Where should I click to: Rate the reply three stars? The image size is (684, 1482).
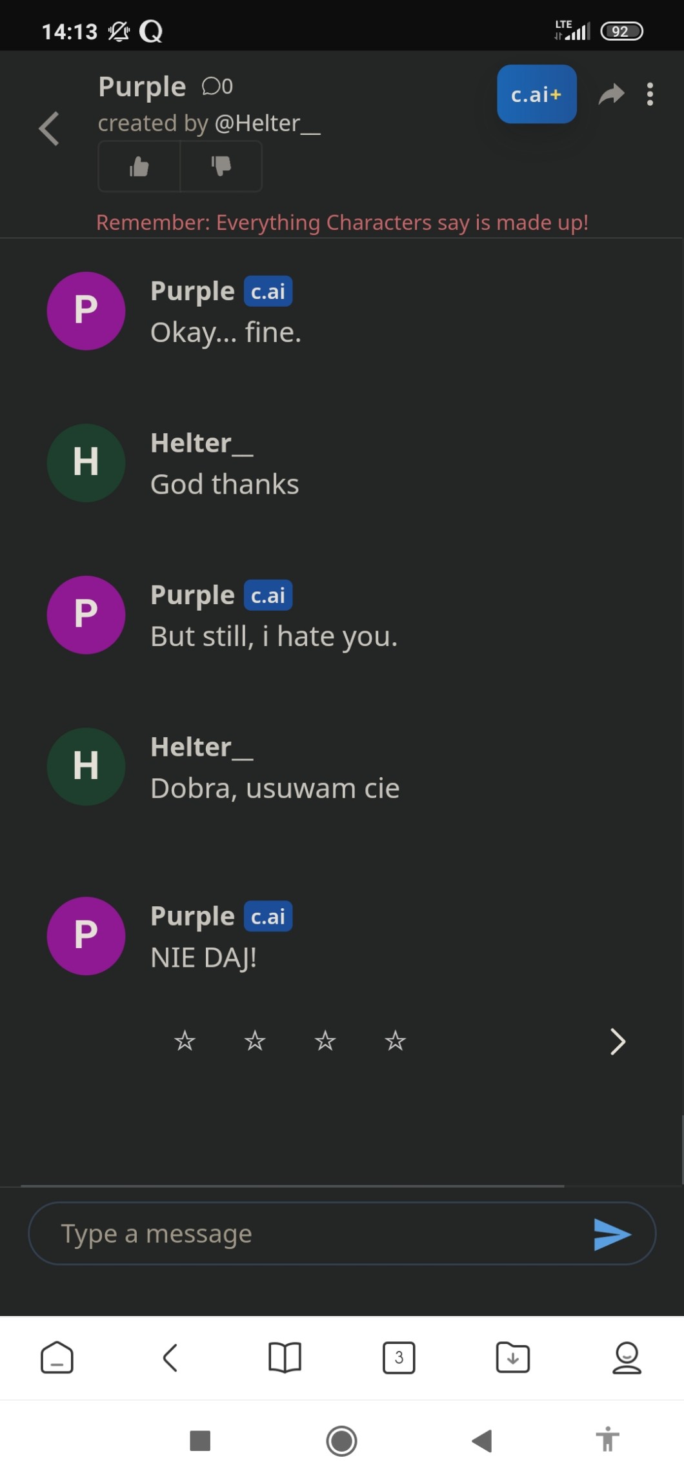[x=325, y=1040]
